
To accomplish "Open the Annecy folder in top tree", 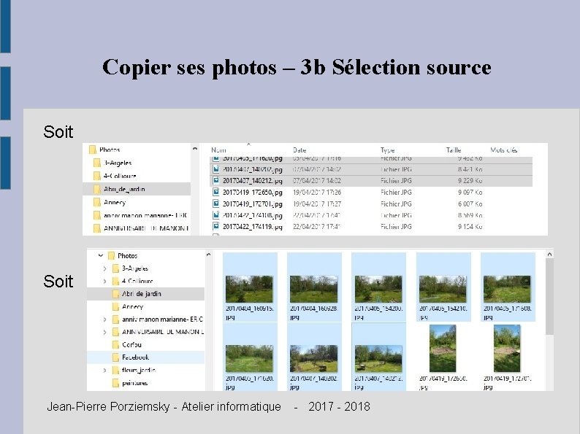I will point(110,202).
